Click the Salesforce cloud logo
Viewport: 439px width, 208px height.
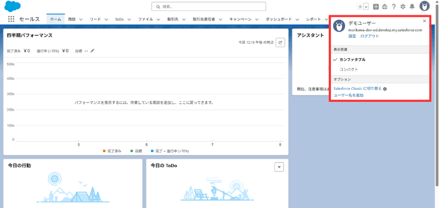click(x=12, y=6)
